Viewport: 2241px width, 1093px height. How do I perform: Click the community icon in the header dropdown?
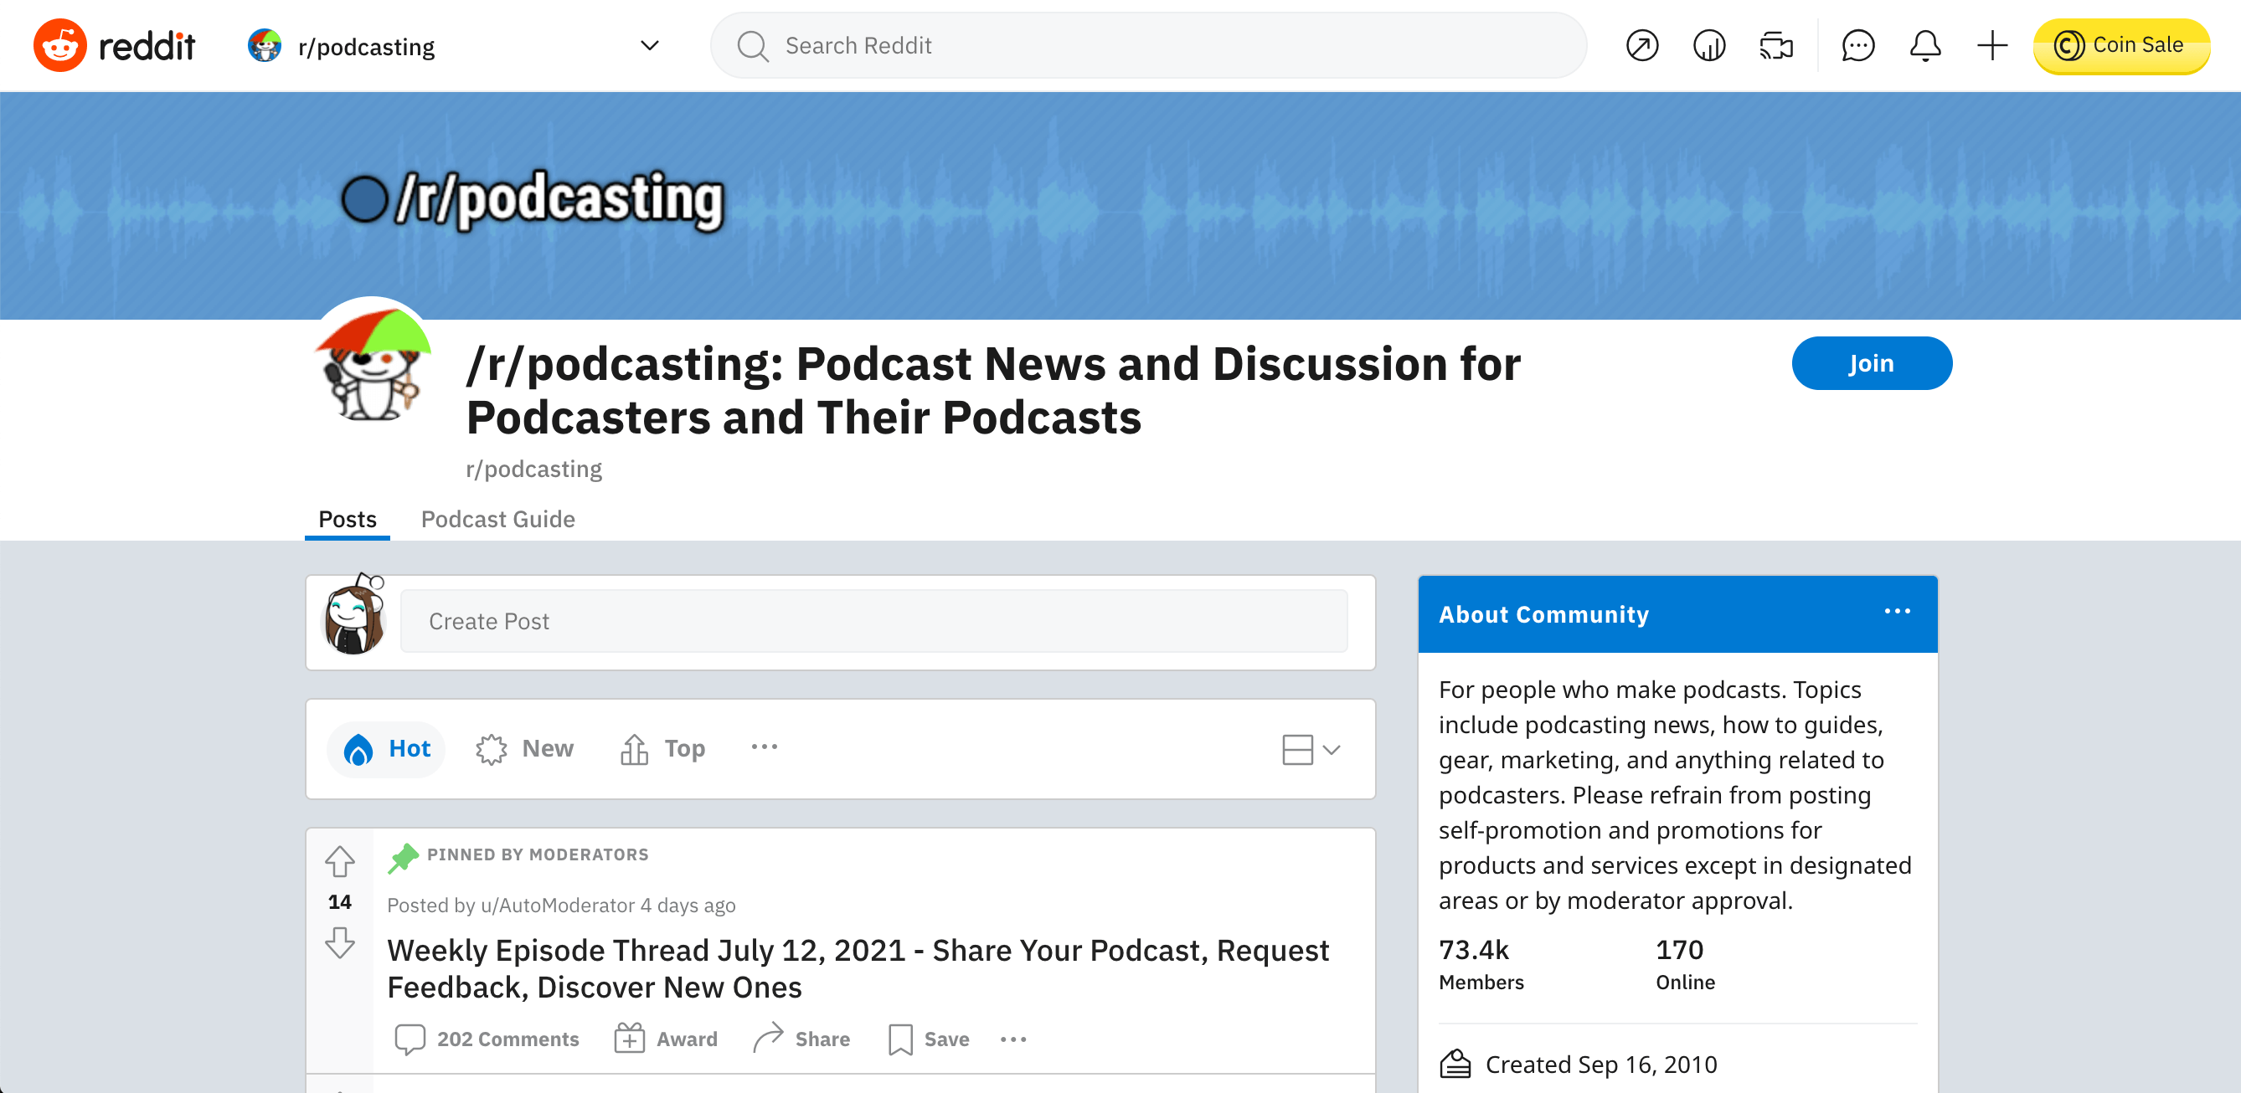pyautogui.click(x=265, y=45)
